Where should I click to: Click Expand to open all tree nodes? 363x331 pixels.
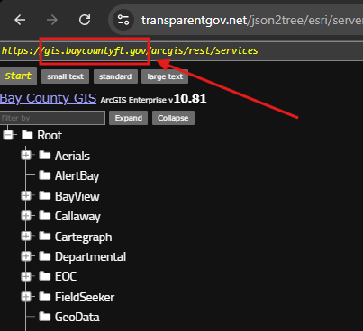point(128,118)
